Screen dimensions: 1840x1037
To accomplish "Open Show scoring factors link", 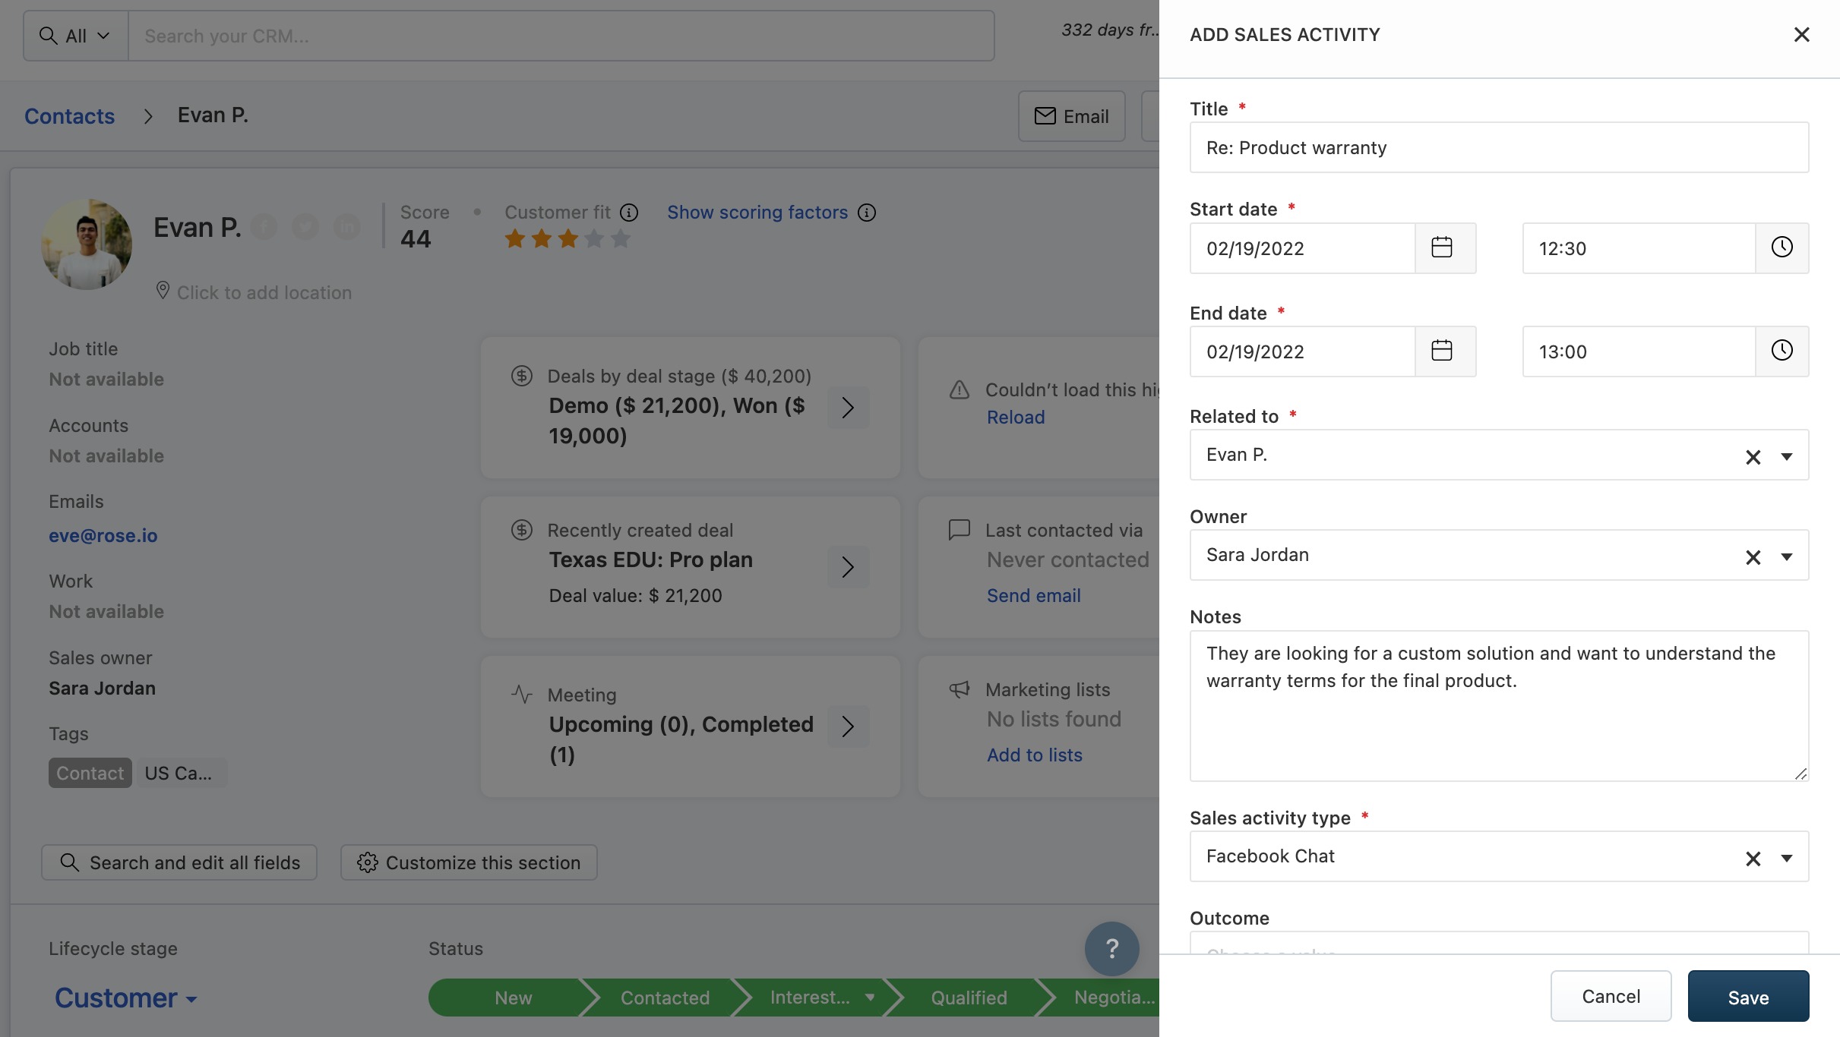I will (757, 213).
